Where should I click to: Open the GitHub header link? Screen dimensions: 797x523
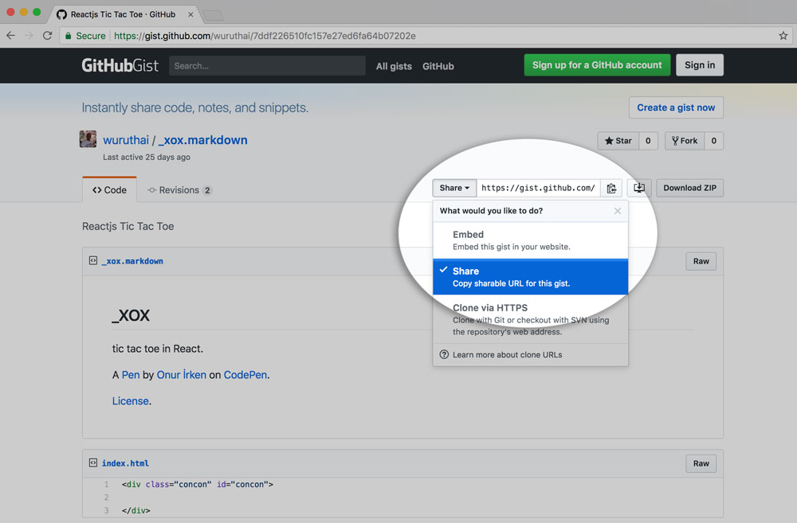tap(438, 66)
